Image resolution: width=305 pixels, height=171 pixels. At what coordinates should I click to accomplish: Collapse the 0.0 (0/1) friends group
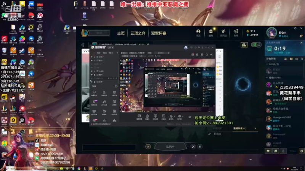tap(267, 64)
